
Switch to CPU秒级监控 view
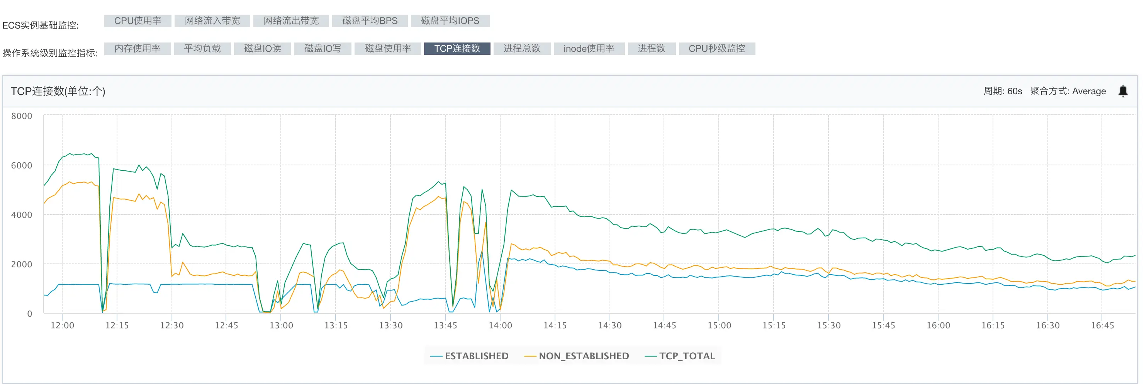pyautogui.click(x=717, y=48)
